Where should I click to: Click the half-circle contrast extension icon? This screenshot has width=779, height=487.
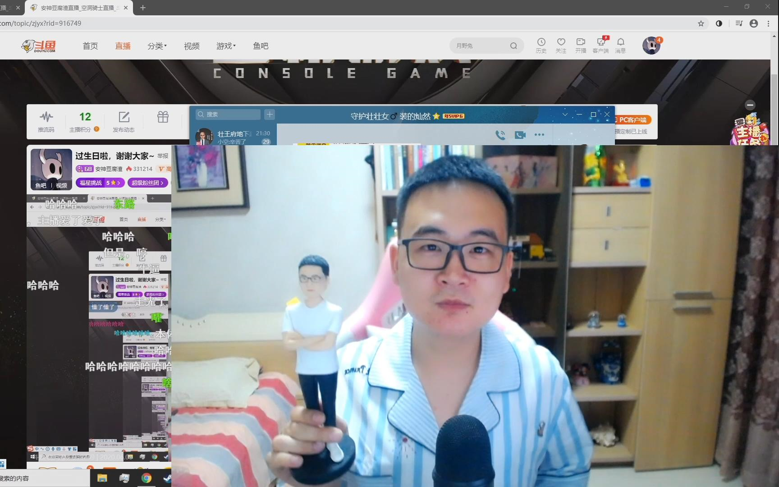pyautogui.click(x=719, y=23)
